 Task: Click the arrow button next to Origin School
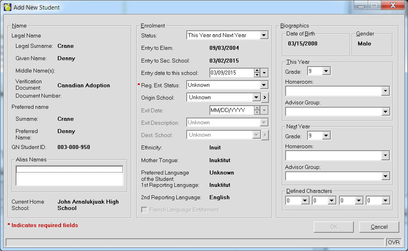[x=265, y=97]
